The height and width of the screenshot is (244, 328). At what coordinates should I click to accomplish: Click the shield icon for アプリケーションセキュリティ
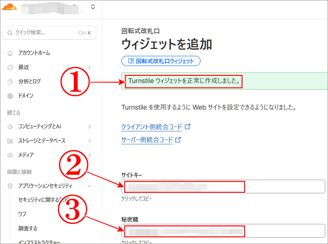(x=10, y=186)
